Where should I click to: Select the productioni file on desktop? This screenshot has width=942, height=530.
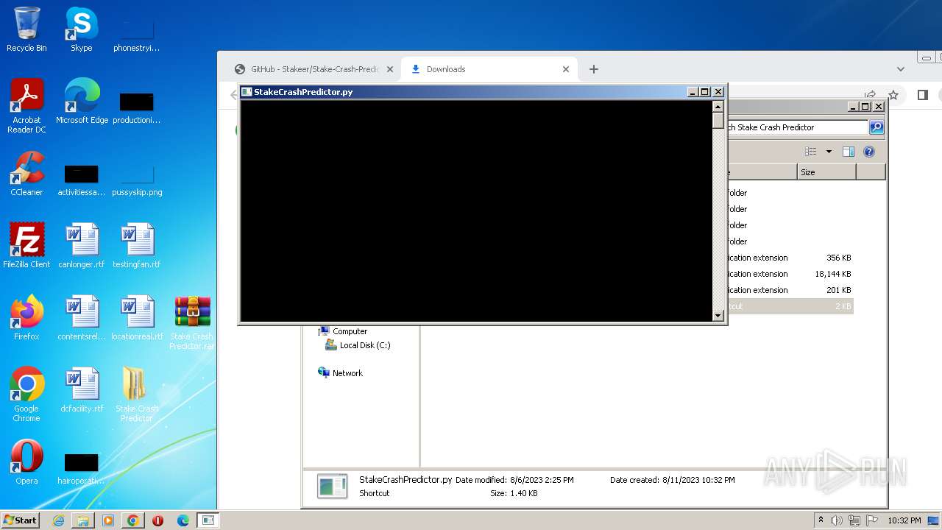point(137,107)
